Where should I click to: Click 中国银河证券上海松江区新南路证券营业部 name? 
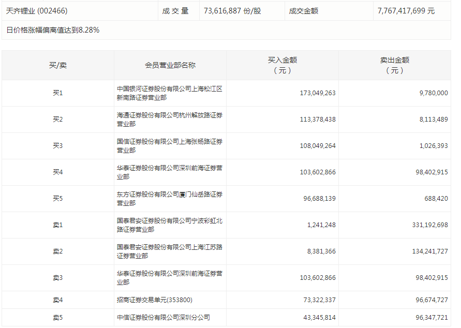coord(170,93)
